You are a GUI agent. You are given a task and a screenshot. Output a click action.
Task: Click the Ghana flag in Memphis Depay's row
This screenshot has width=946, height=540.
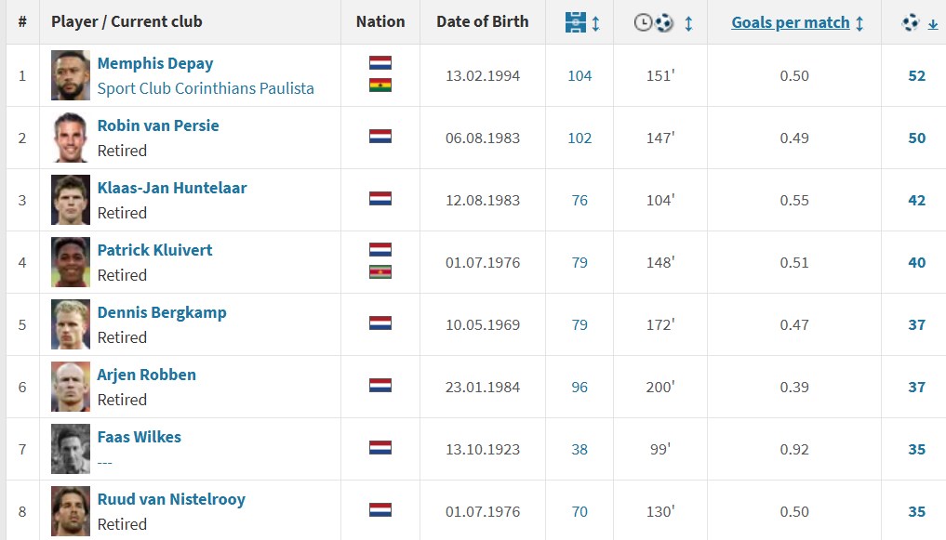coord(380,86)
